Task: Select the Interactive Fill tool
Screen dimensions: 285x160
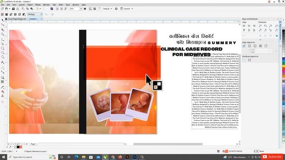Action: 3,92
